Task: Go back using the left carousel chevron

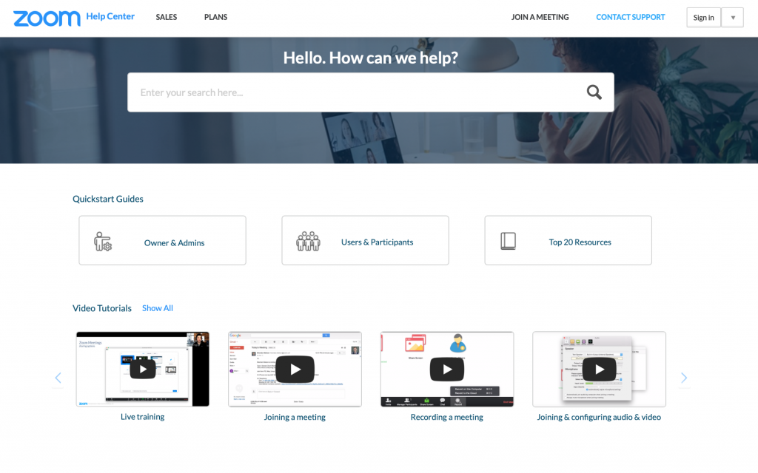Action: tap(58, 378)
